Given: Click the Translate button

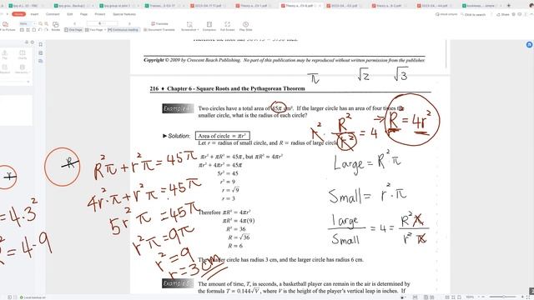Looking at the screenshot, I should pyautogui.click(x=159, y=23).
